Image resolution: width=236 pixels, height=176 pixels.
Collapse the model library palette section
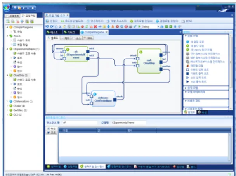(186, 92)
